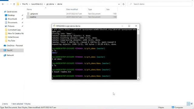Click the Quick access star icon
Image resolution: width=194 pixels, height=109 pixels.
[x=5, y=12]
